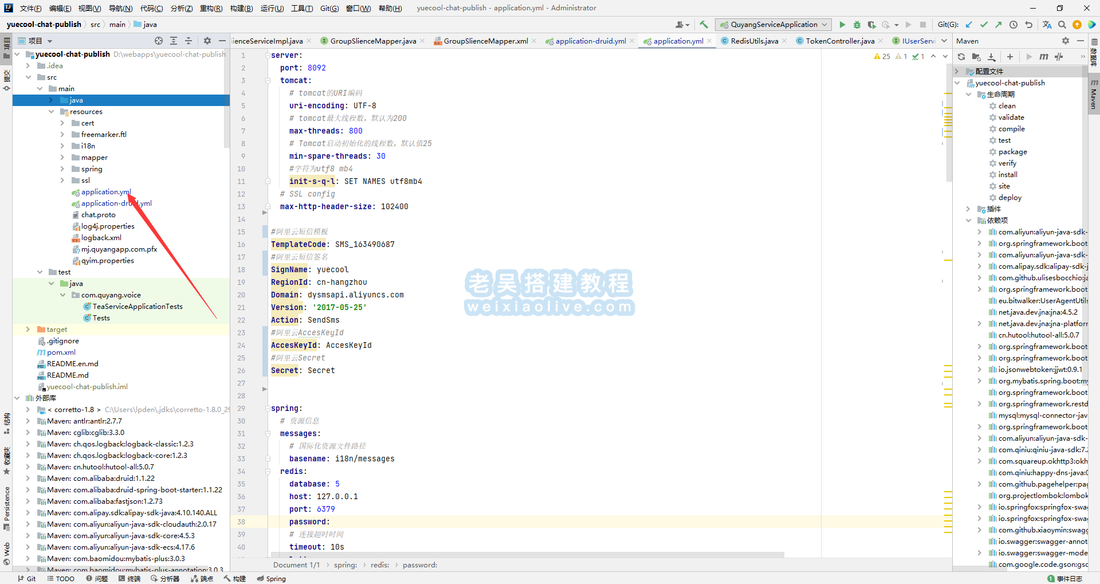Open Git history clock icon
The image size is (1100, 584).
click(x=1013, y=25)
